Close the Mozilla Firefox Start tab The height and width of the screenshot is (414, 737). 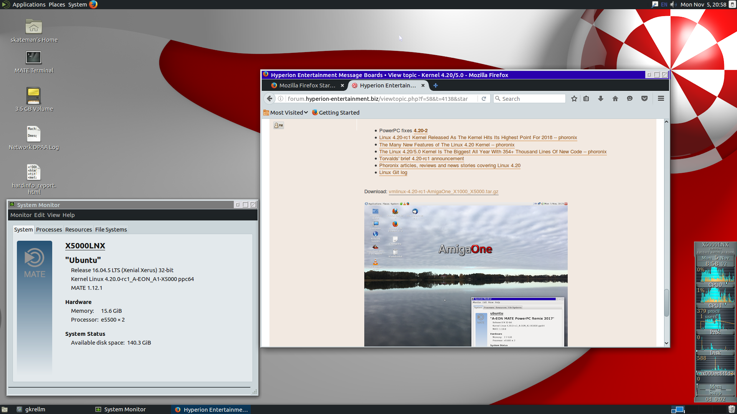[342, 85]
